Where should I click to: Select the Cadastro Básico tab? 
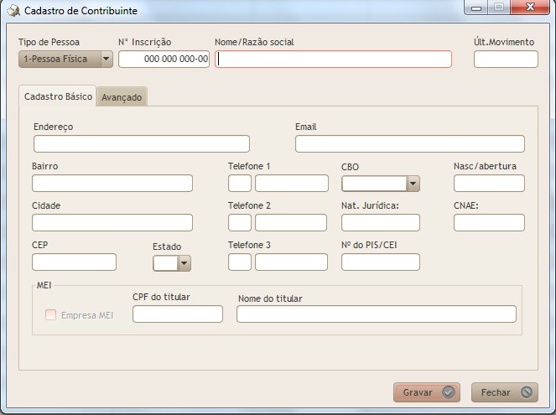click(x=58, y=96)
